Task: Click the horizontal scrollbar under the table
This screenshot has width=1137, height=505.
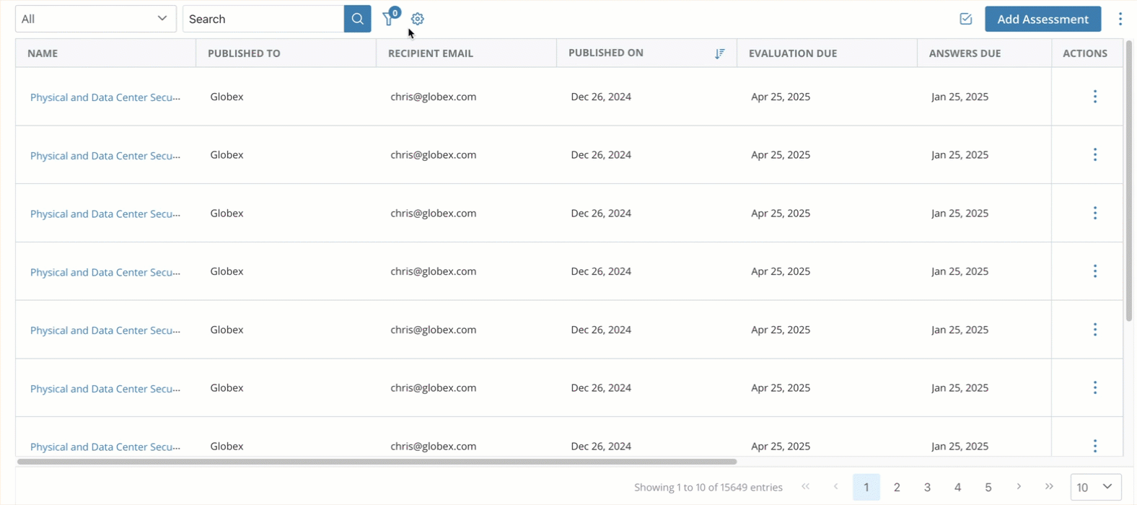Action: [377, 462]
